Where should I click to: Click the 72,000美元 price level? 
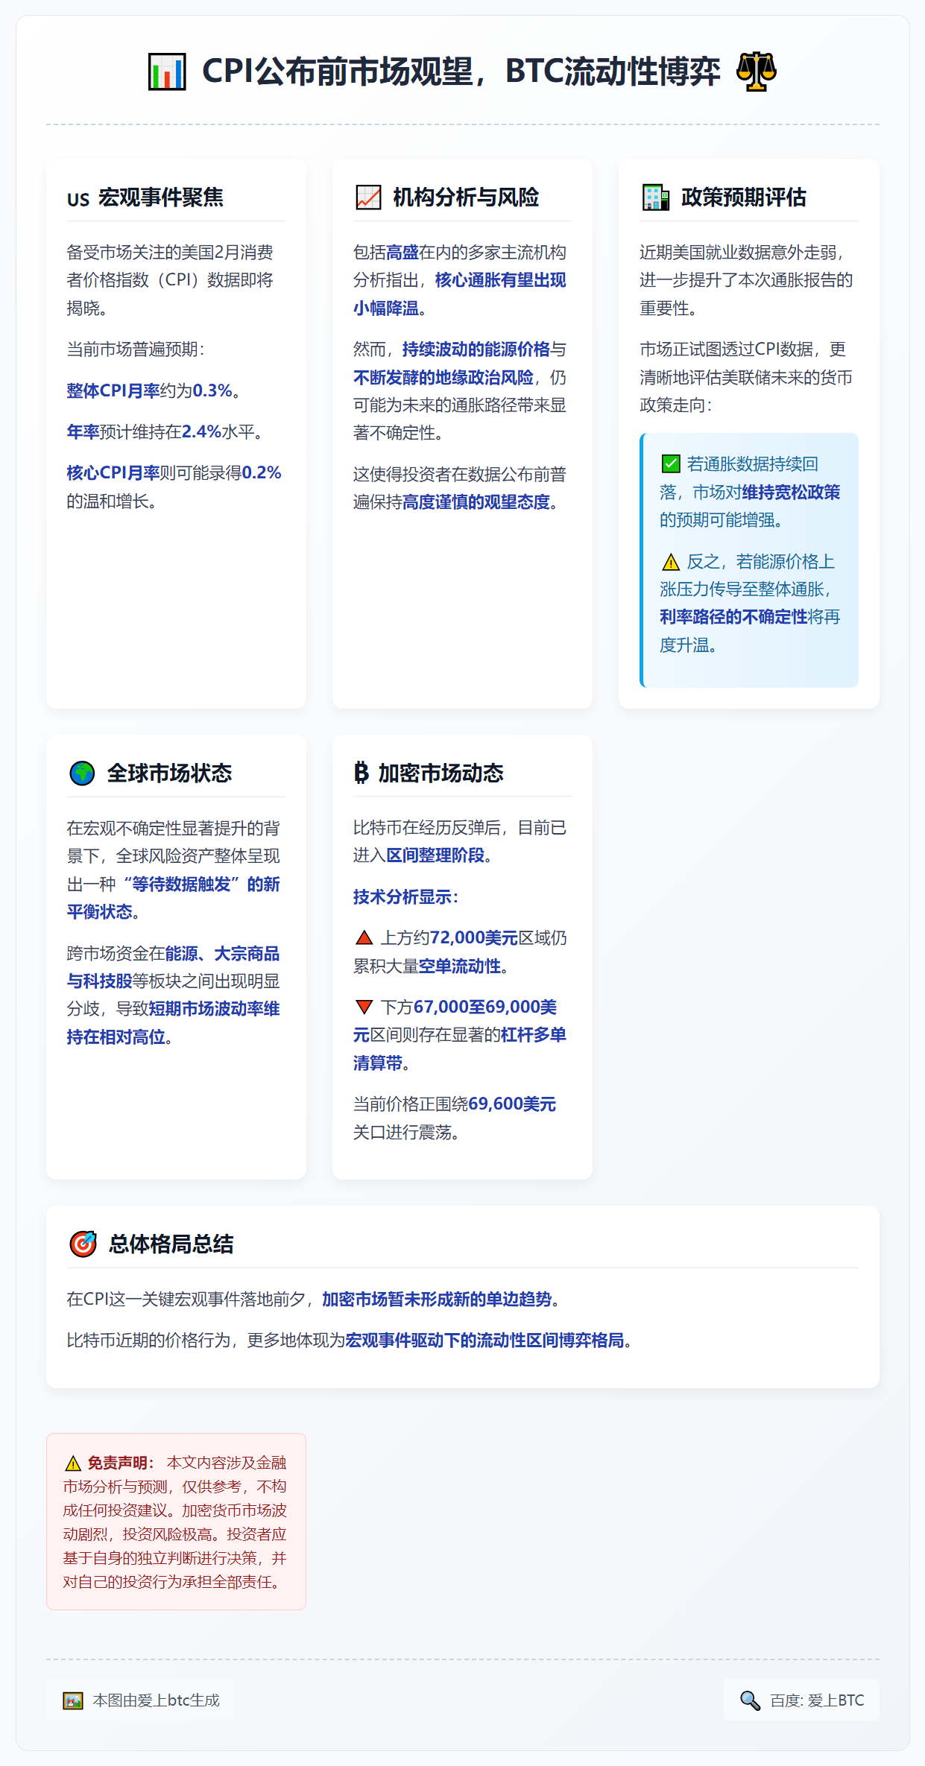pos(473,938)
